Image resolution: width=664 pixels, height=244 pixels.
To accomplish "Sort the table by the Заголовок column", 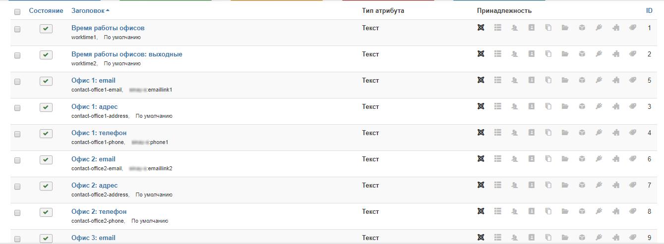I will tap(90, 10).
